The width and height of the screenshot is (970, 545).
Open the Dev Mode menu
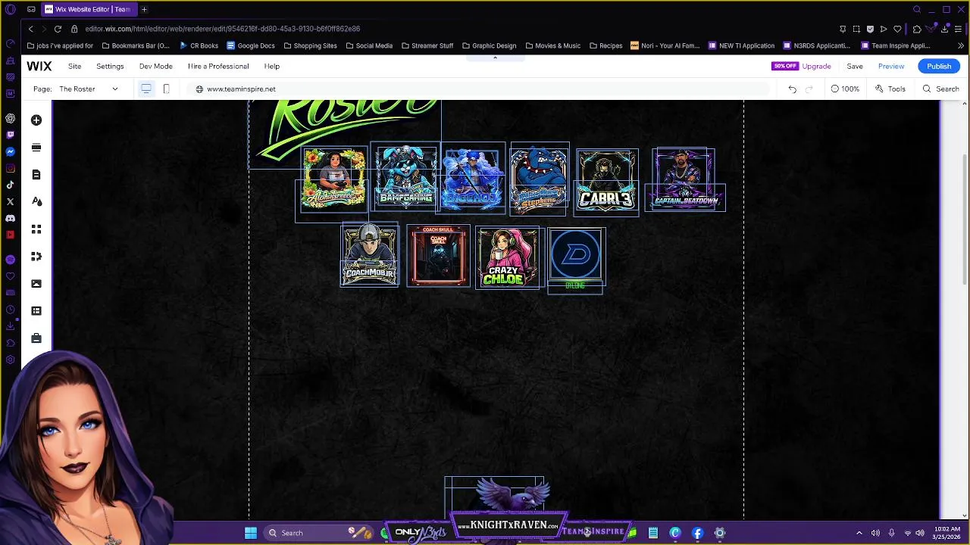pos(155,67)
